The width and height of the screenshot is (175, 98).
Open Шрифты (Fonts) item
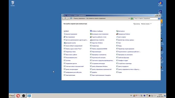[x=94, y=72]
